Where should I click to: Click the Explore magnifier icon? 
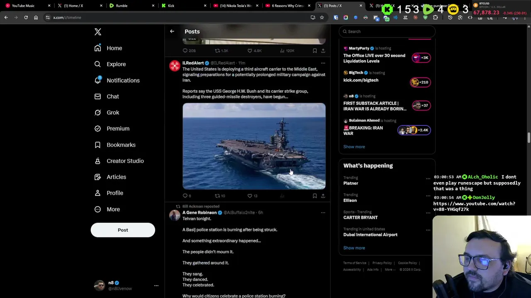[x=97, y=64]
